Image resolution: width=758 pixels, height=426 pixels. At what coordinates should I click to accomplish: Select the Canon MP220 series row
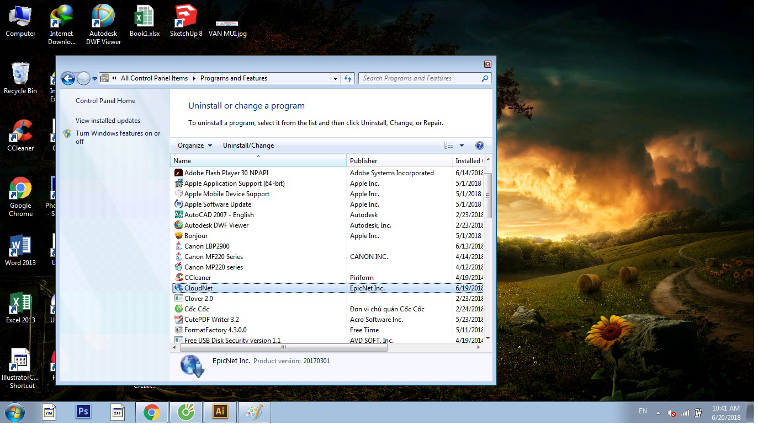coord(328,267)
